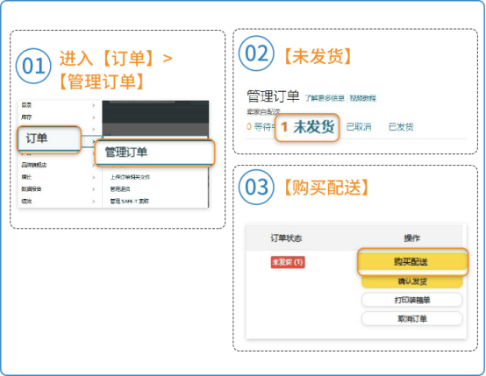Choose 上传订单相关文件 in the submenu
This screenshot has height=376, width=486.
coord(130,177)
